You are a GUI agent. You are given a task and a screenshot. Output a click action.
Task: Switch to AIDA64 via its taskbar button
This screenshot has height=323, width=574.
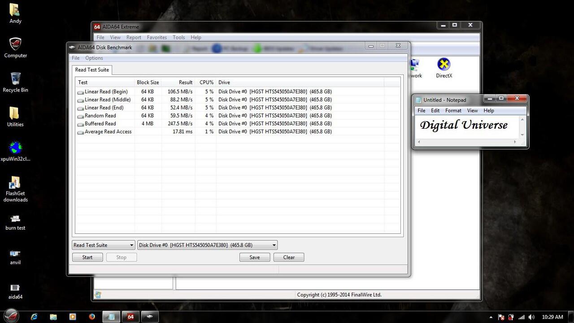click(130, 316)
